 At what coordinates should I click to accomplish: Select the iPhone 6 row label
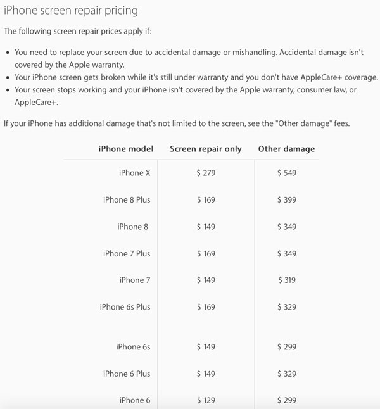pos(134,400)
